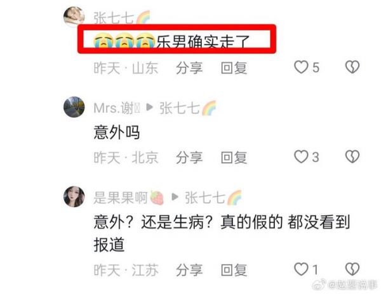Dislike 是果果啊's comment with broken heart
The height and width of the screenshot is (294, 381).
(352, 269)
